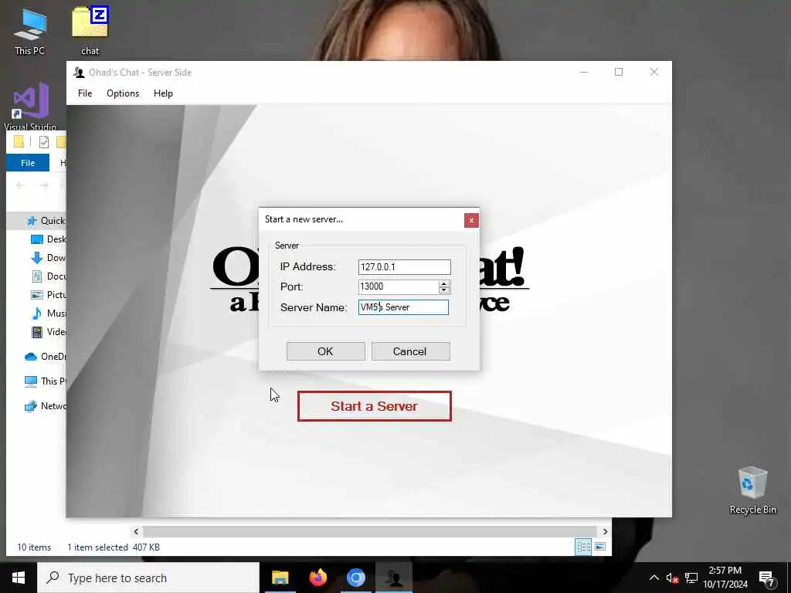Click the '1 item selected 407 KB' status text

[114, 547]
